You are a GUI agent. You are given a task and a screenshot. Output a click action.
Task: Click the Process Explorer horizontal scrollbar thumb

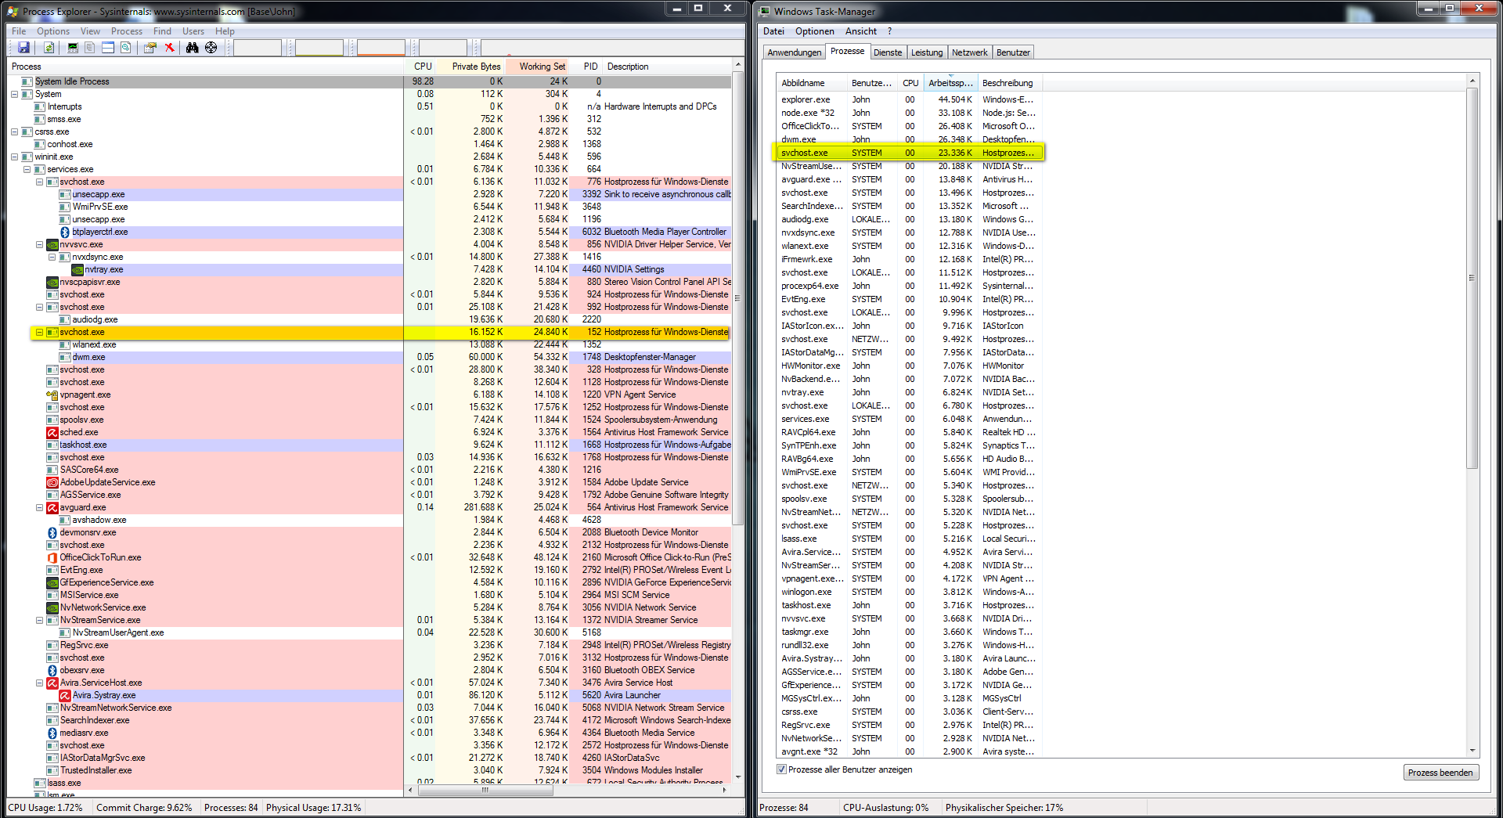pyautogui.click(x=485, y=790)
